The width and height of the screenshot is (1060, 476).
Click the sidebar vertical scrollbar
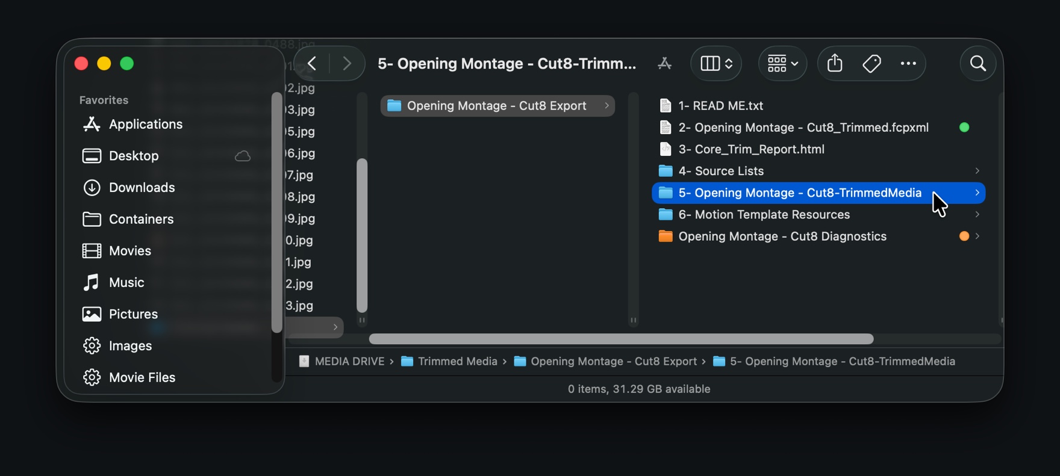click(x=276, y=212)
